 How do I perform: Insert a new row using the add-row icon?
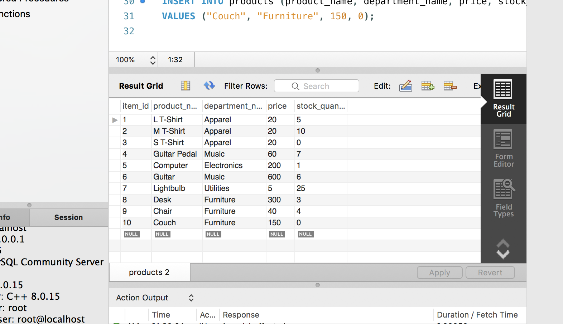pyautogui.click(x=428, y=86)
